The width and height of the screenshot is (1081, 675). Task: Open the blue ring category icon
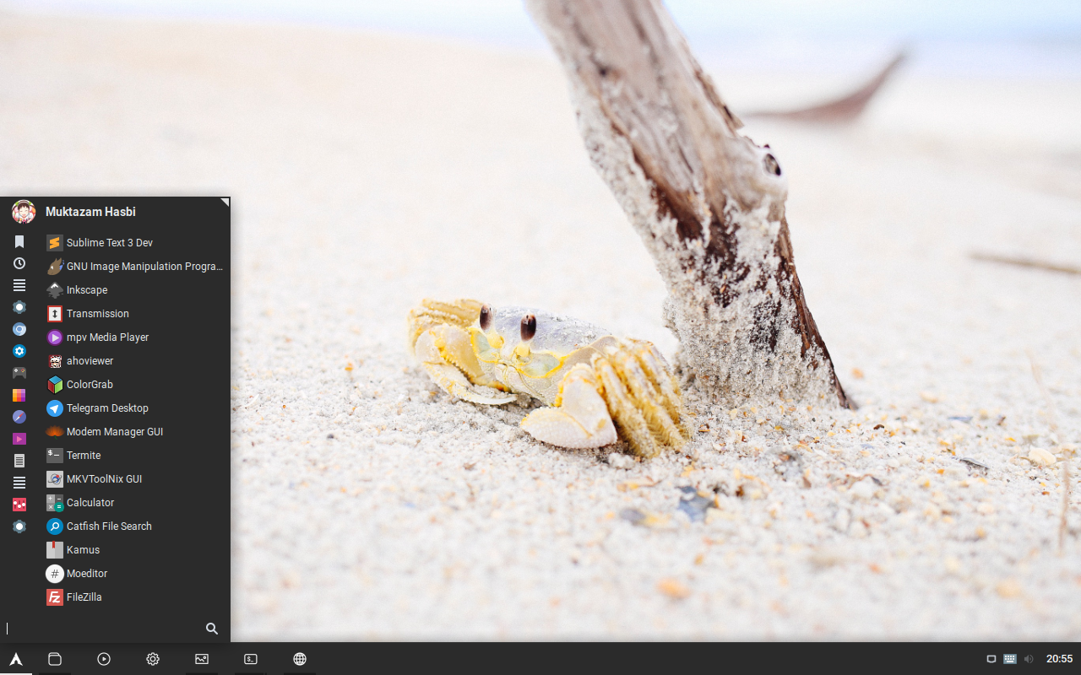pos(19,329)
